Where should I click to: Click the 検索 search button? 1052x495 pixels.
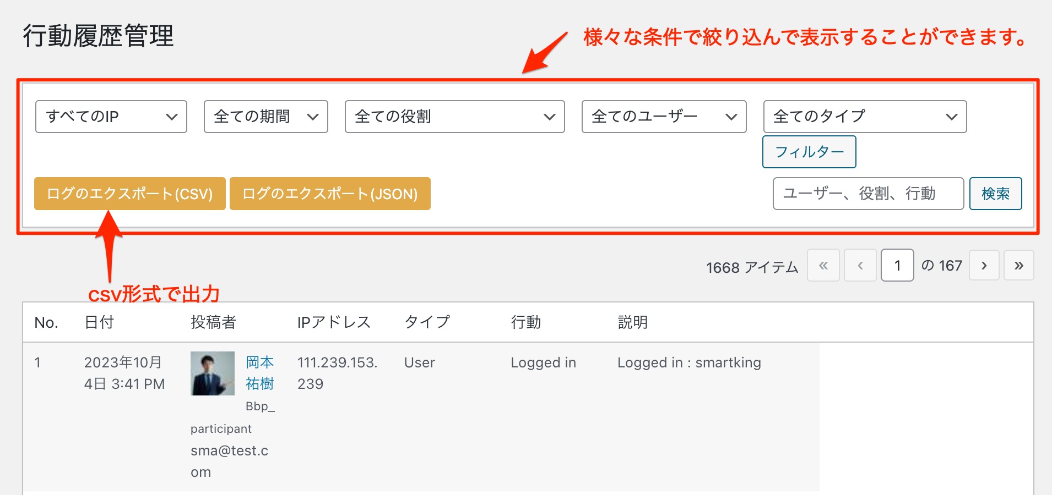(995, 194)
